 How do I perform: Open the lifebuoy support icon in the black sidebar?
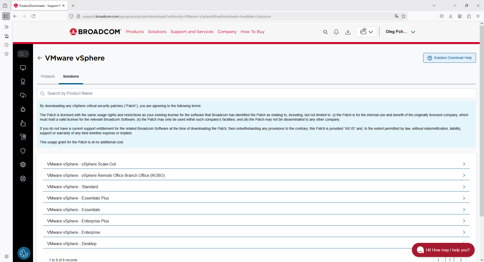[x=23, y=179]
